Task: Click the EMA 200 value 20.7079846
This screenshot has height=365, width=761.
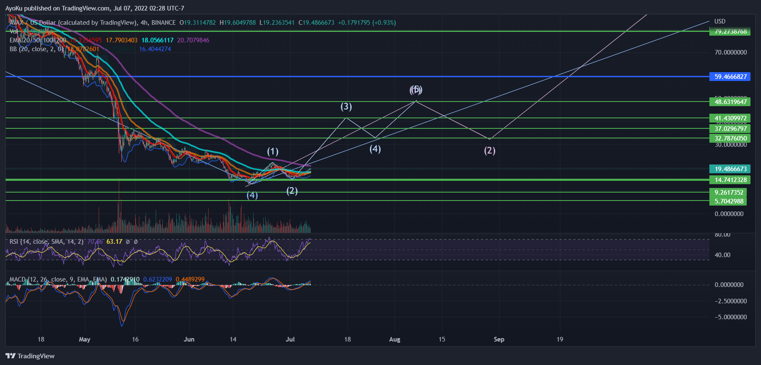Action: click(x=193, y=40)
